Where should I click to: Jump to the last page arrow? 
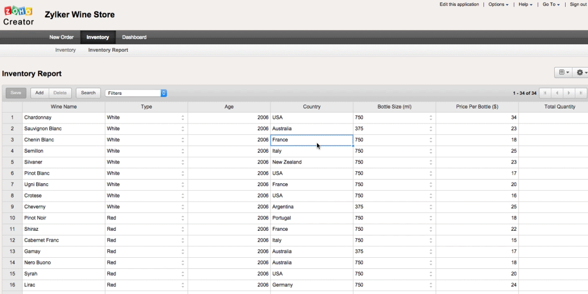pos(581,93)
